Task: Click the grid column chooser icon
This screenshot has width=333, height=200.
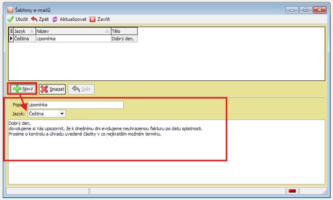Action: point(11,31)
